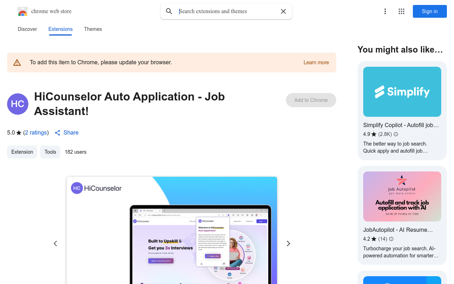Open the HiCounselor screenshot preview
The height and width of the screenshot is (284, 454).
[172, 230]
